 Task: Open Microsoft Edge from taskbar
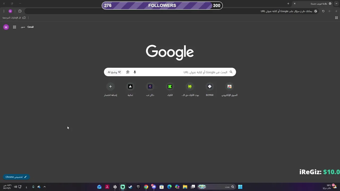click(x=169, y=187)
